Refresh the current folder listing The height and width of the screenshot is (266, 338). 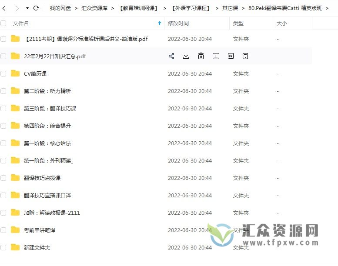coord(36,8)
